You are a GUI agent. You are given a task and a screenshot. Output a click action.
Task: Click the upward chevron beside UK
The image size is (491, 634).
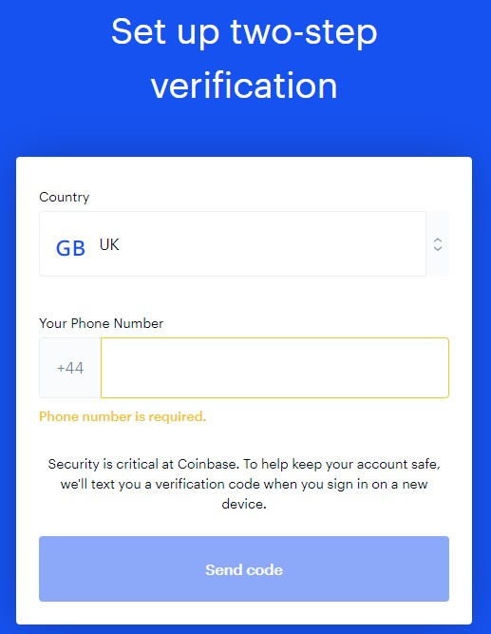tap(438, 240)
